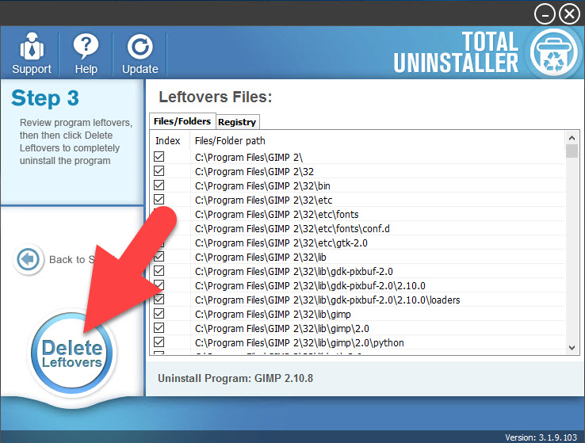585x443 pixels.
Task: Click the scrollbar up arrow
Action: [x=572, y=139]
